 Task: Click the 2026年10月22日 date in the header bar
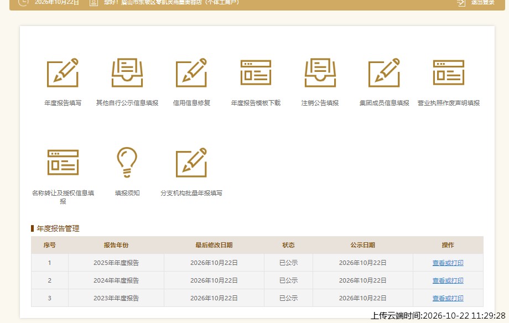tap(57, 2)
